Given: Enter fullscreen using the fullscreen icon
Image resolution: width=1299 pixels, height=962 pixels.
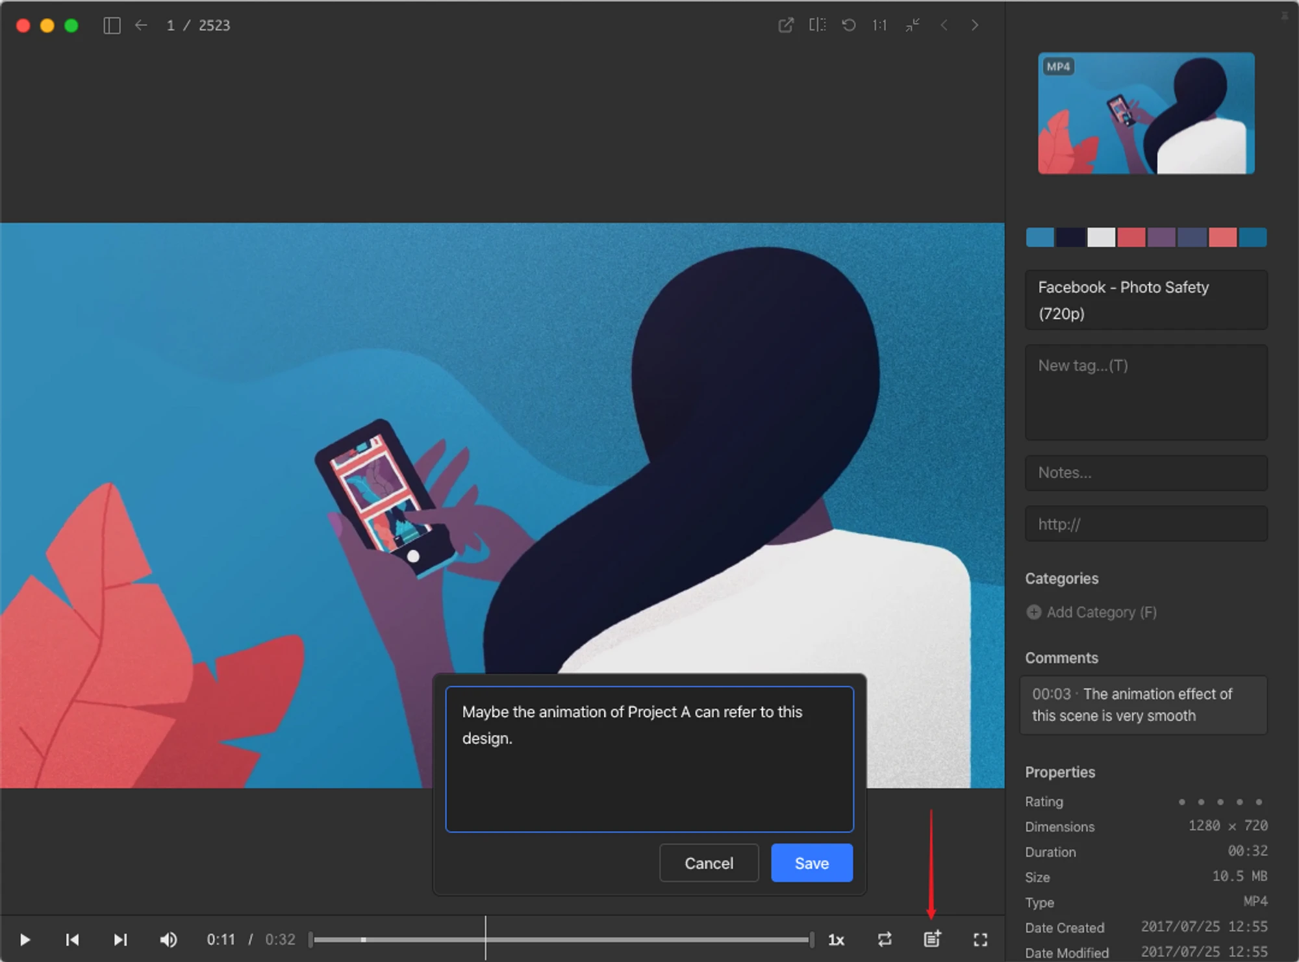Looking at the screenshot, I should (x=981, y=939).
